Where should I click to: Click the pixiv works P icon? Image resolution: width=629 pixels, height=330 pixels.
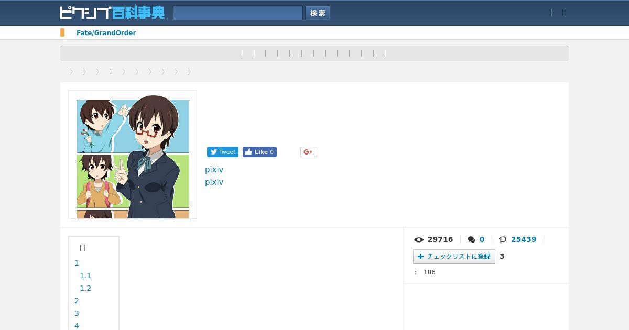(503, 239)
